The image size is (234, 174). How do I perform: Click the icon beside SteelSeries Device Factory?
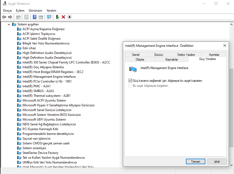(x=19, y=153)
